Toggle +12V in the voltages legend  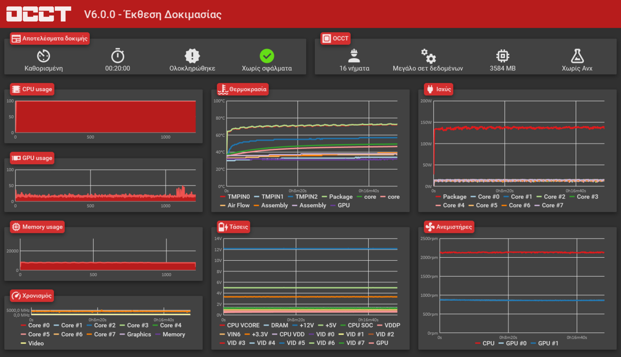tap(303, 326)
